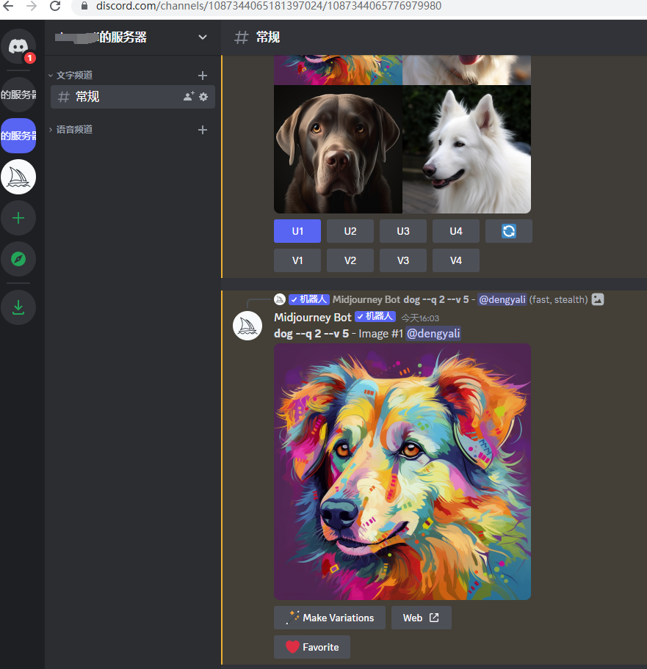Select the Midjourney sailboat server icon
This screenshot has height=669, width=647.
click(18, 177)
